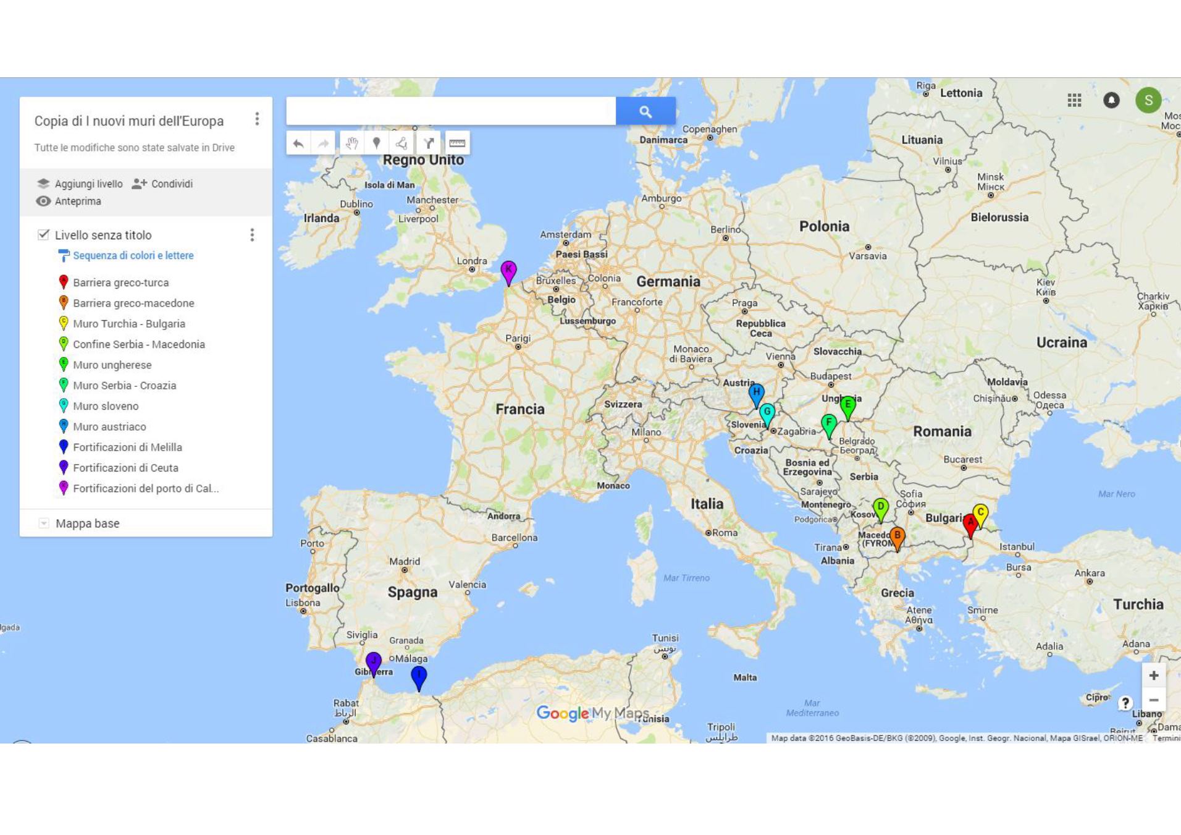
Task: Select the hand pan tool
Action: (x=352, y=143)
